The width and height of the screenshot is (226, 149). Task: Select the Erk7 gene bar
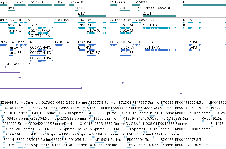pos(92,16)
